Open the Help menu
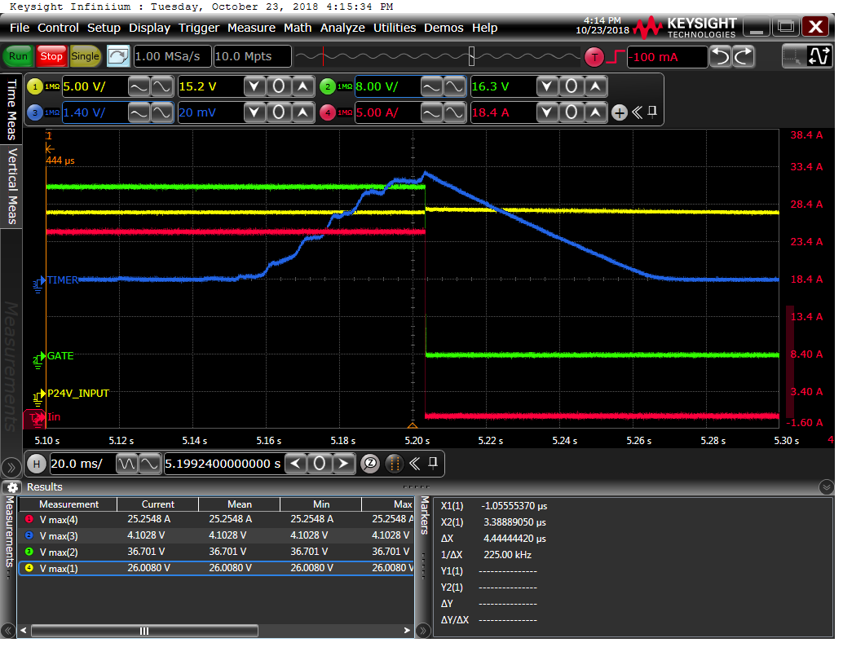 [x=484, y=28]
